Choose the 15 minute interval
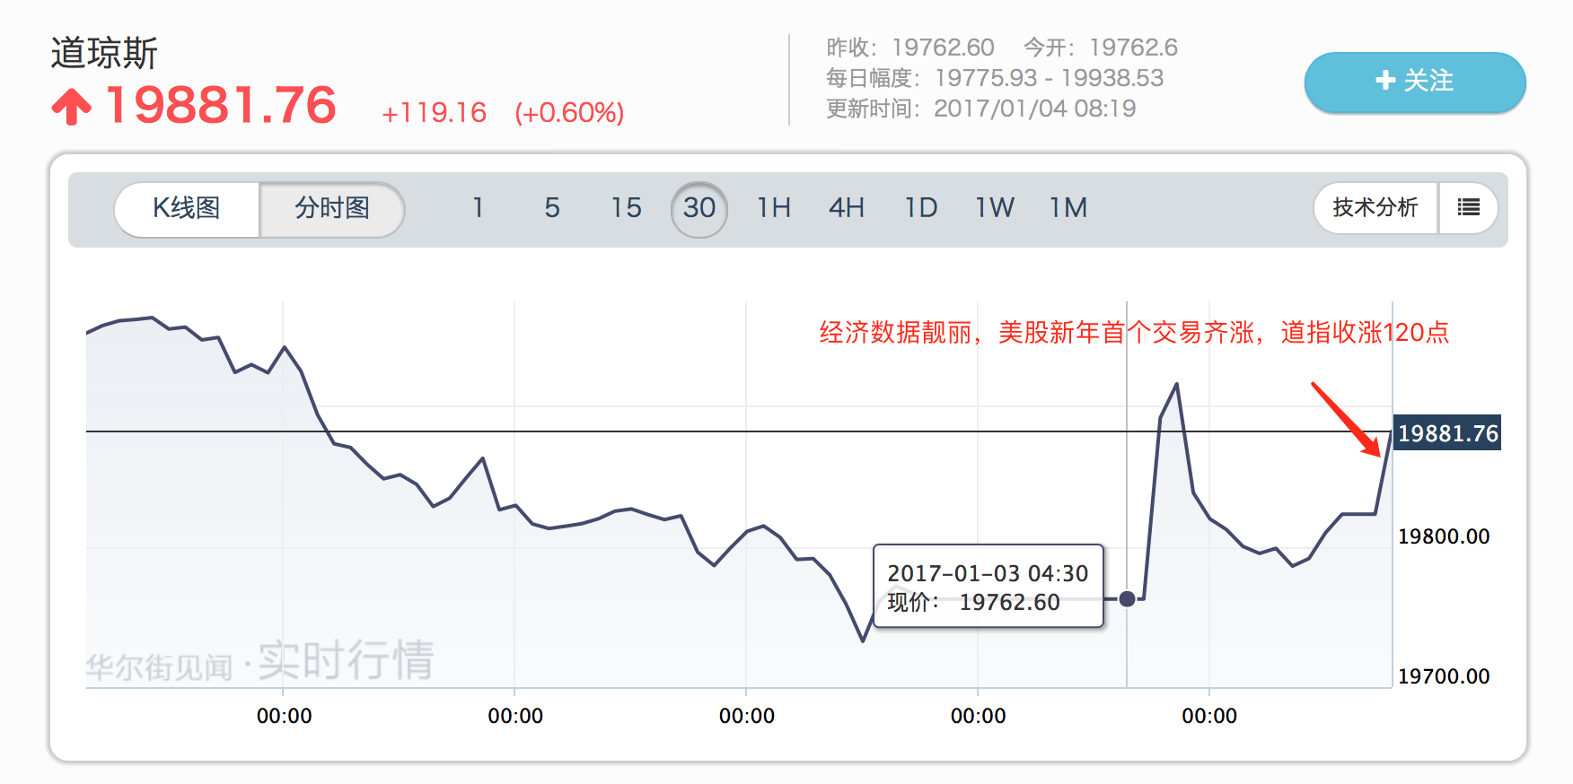This screenshot has height=784, width=1573. point(626,208)
